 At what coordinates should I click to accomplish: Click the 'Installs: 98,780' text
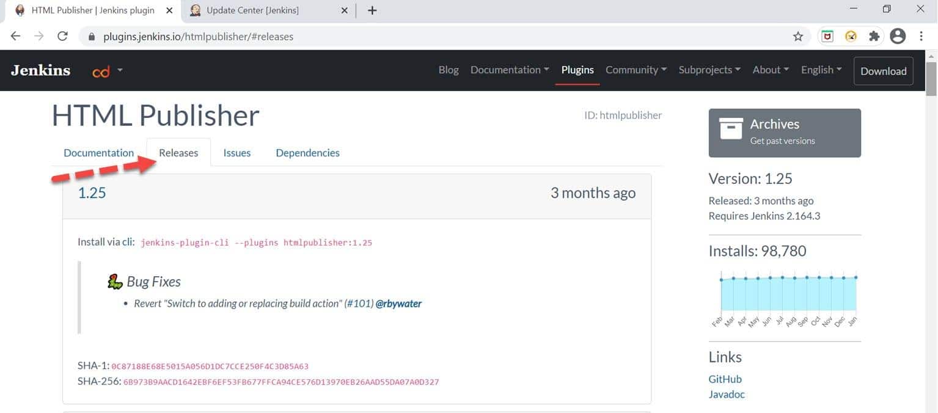757,251
